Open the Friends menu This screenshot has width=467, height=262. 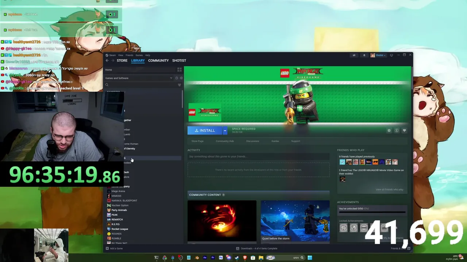click(x=130, y=55)
